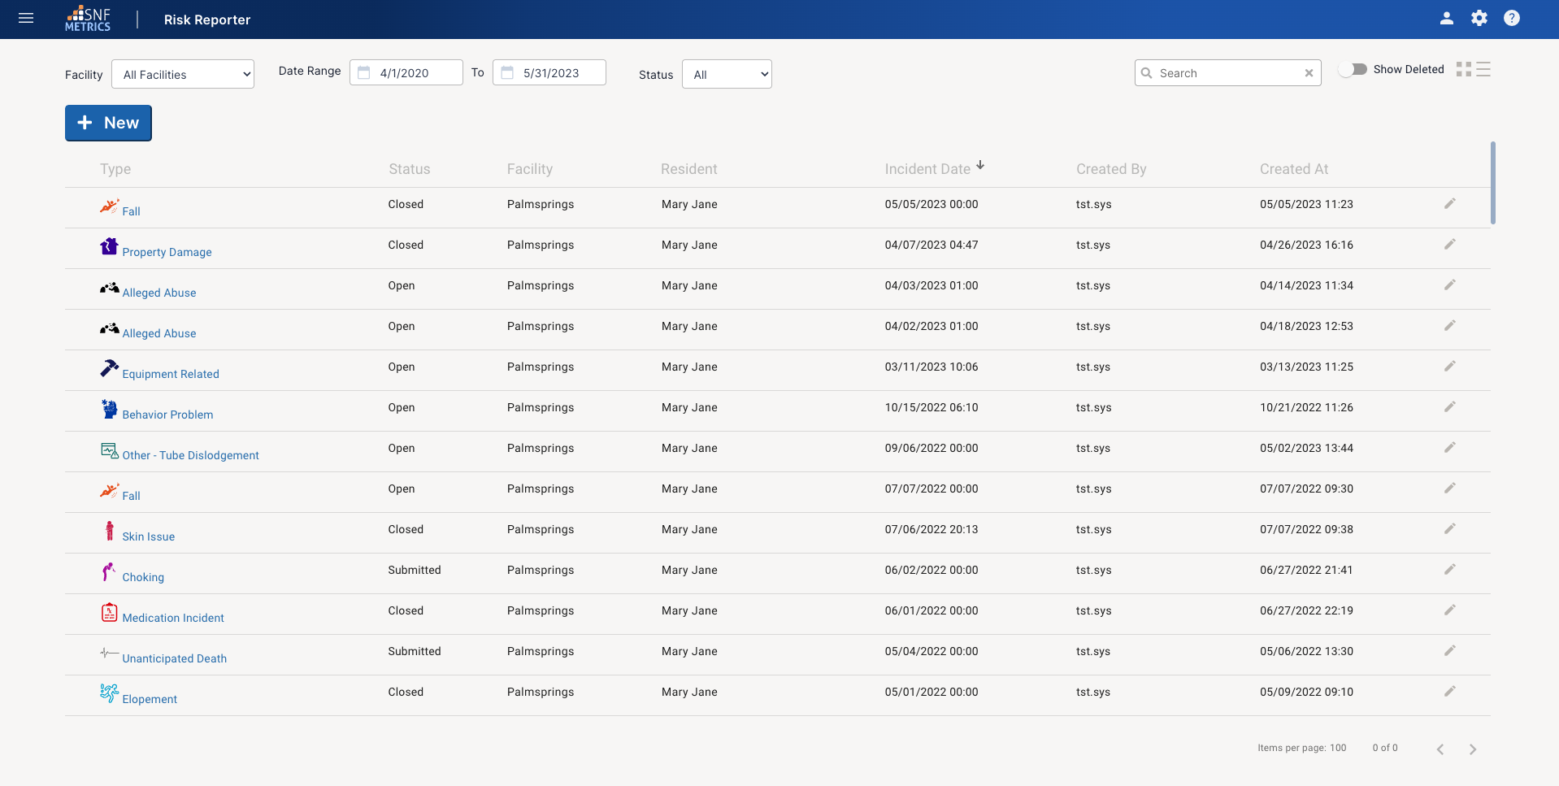Edit the Choking incident row
Viewport: 1559px width, 786px height.
tap(1449, 570)
